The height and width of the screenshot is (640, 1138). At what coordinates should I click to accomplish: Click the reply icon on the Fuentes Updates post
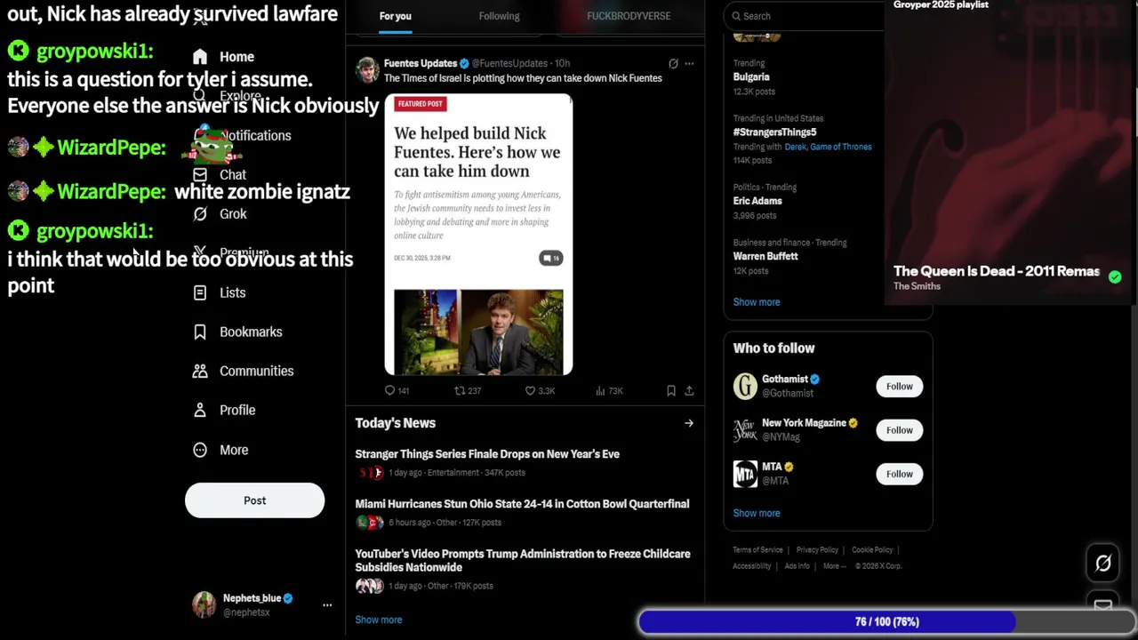click(389, 390)
